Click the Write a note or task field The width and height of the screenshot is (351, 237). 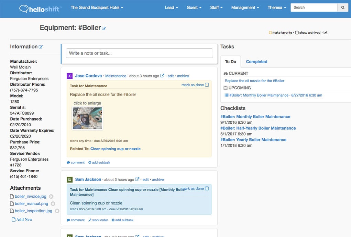click(x=139, y=53)
